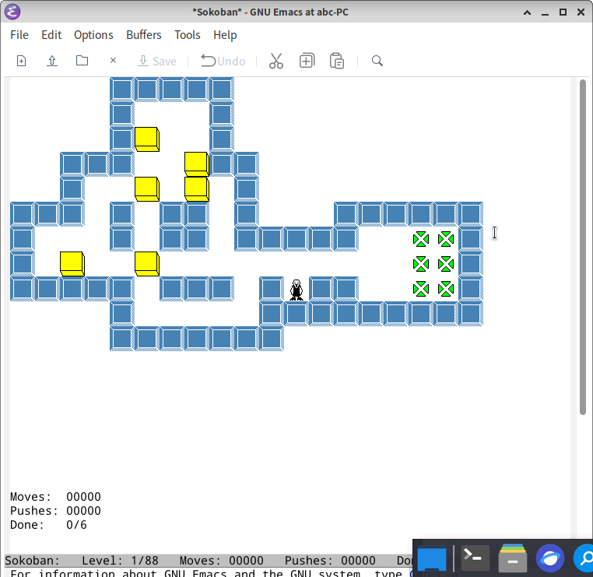Click the vertical scrollbar thumb
Viewport: 593px width, 577px height.
(583, 247)
